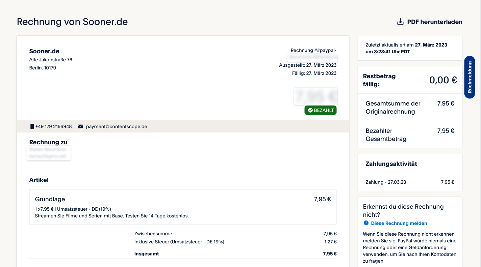Click the Insgesamt label
Viewport: 481px width, 267px height.
[147, 254]
